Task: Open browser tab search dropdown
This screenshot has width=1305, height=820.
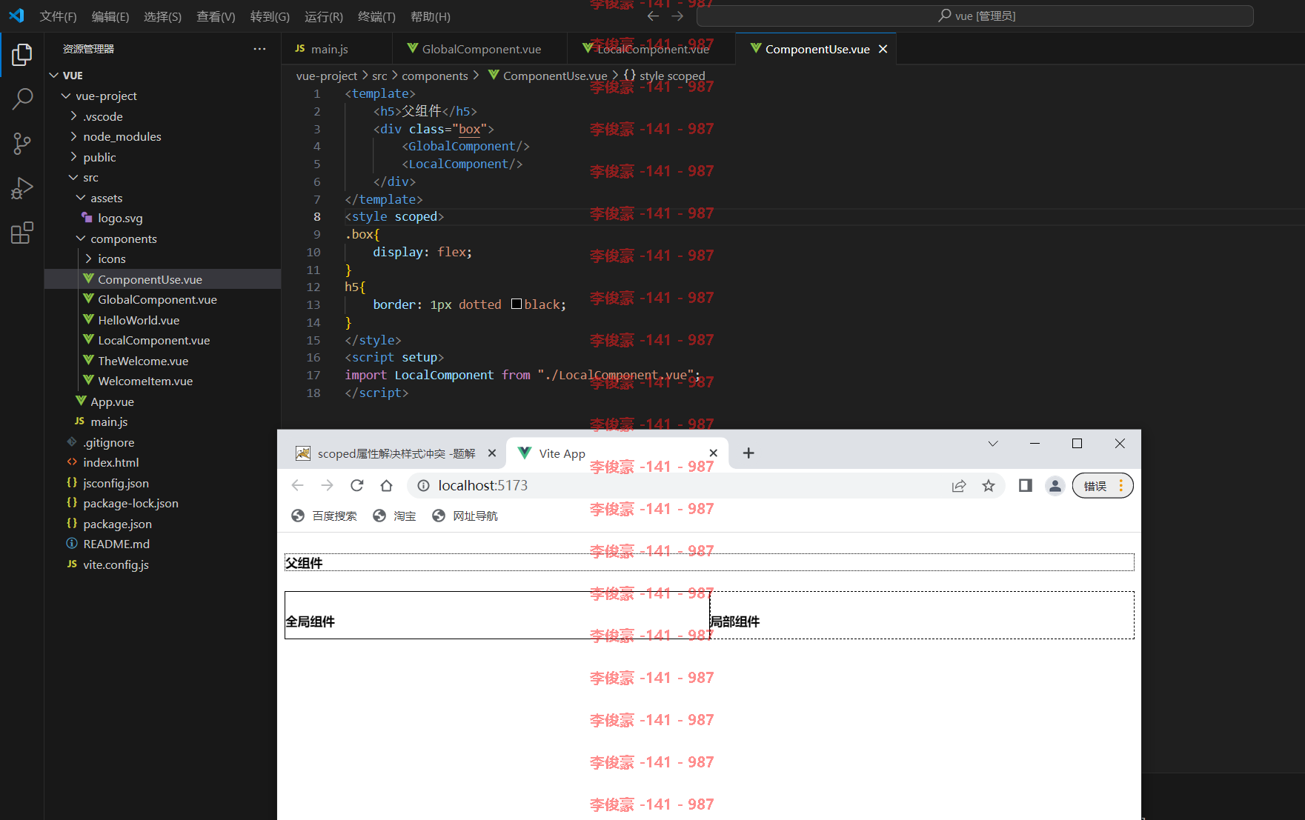Action: pos(993,444)
